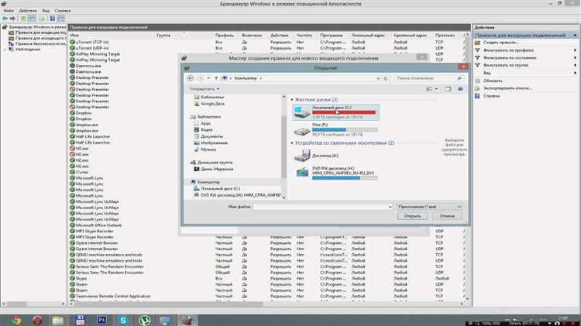Open the Справка menu in menu bar
This screenshot has width=581, height=326.
click(63, 11)
